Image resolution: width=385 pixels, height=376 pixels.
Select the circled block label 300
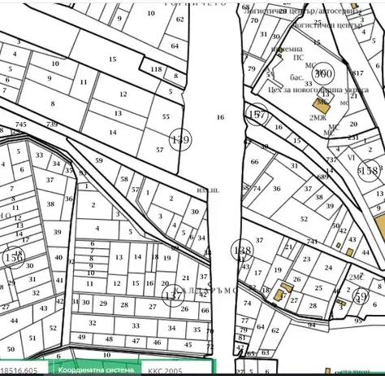point(323,73)
